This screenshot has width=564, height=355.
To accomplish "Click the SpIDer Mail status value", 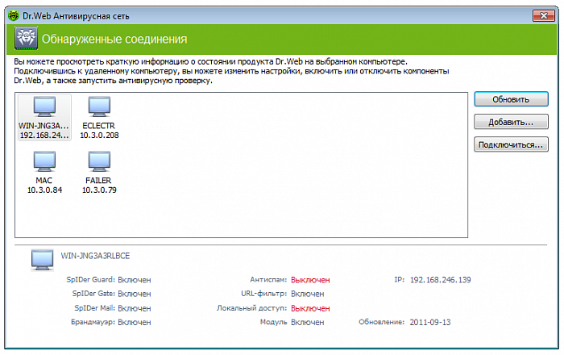I will pyautogui.click(x=135, y=308).
